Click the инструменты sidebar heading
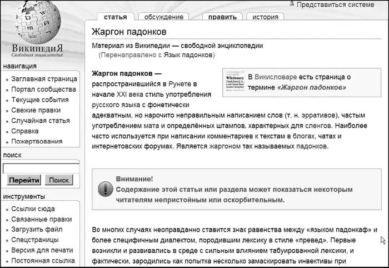 pyautogui.click(x=24, y=196)
